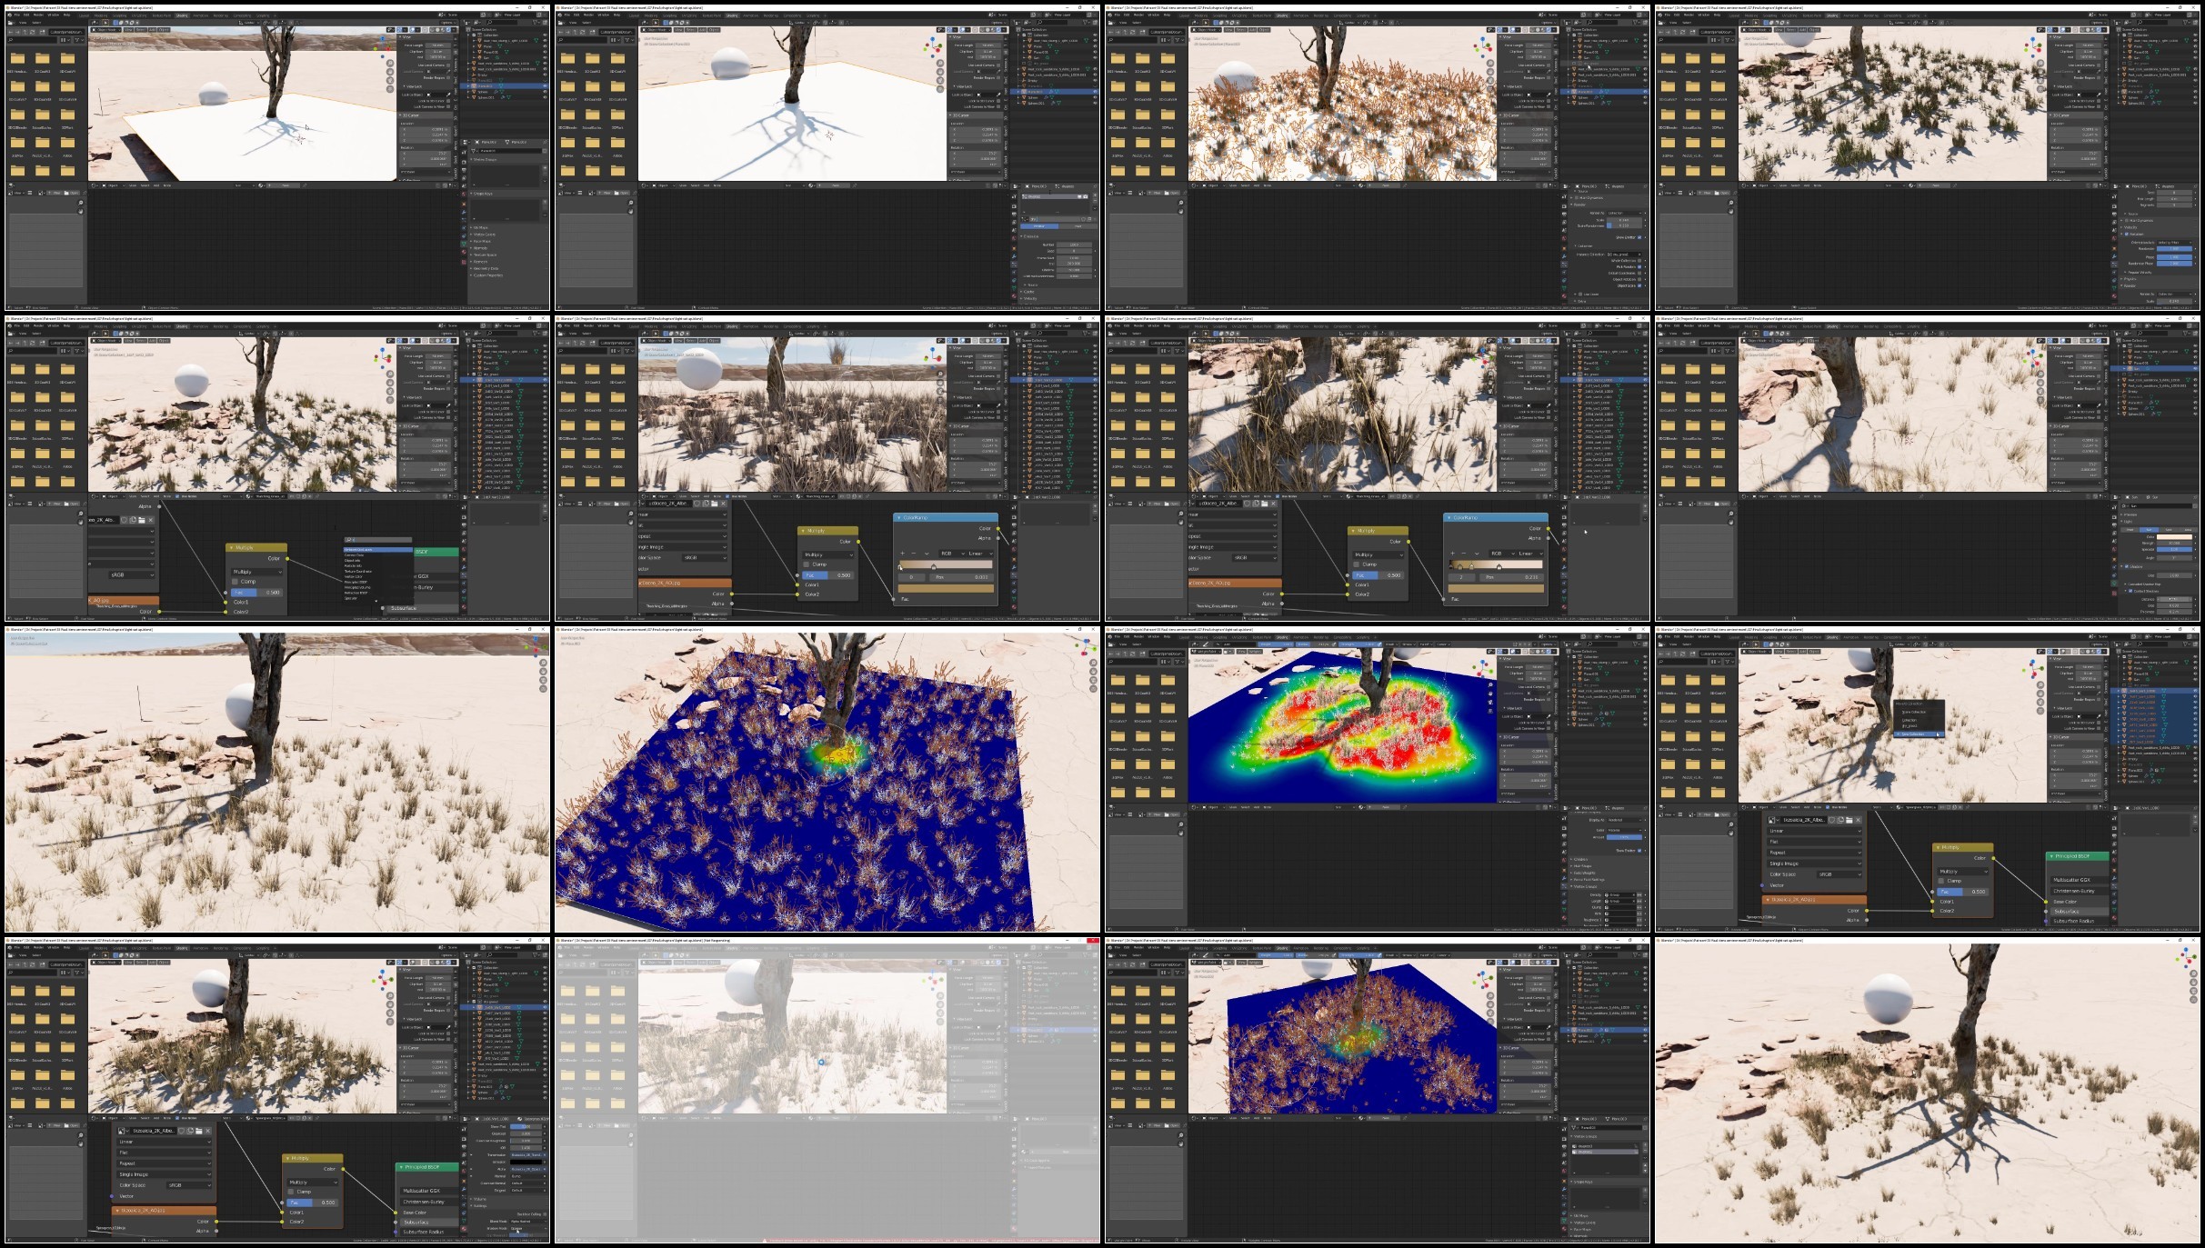
Task: Enable Backface Culling checkbox above Blend Mode
Action: point(545,1214)
